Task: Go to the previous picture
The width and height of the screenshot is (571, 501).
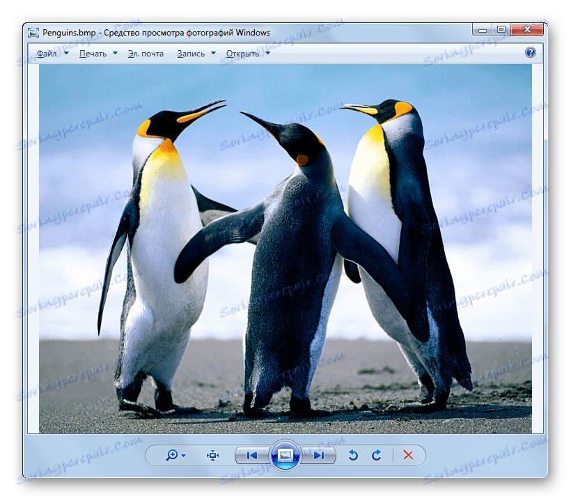Action: (252, 455)
